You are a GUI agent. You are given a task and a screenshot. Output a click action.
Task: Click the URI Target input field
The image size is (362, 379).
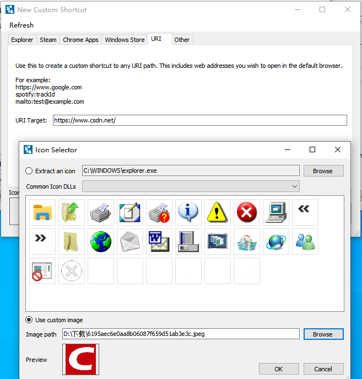coord(200,120)
